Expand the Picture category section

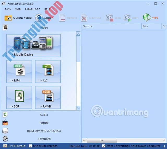[41, 123]
